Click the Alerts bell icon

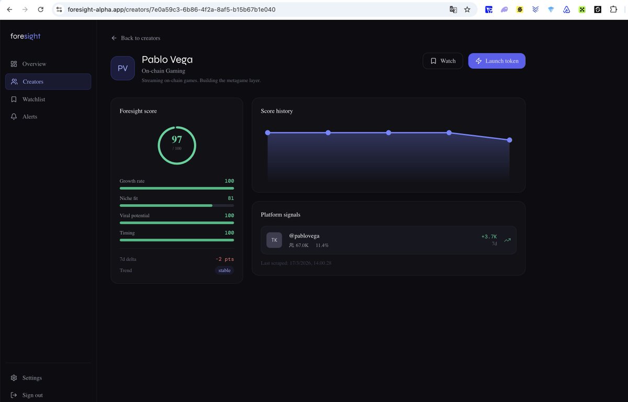point(14,117)
